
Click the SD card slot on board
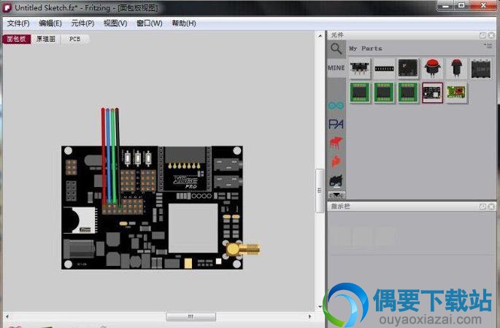click(79, 220)
